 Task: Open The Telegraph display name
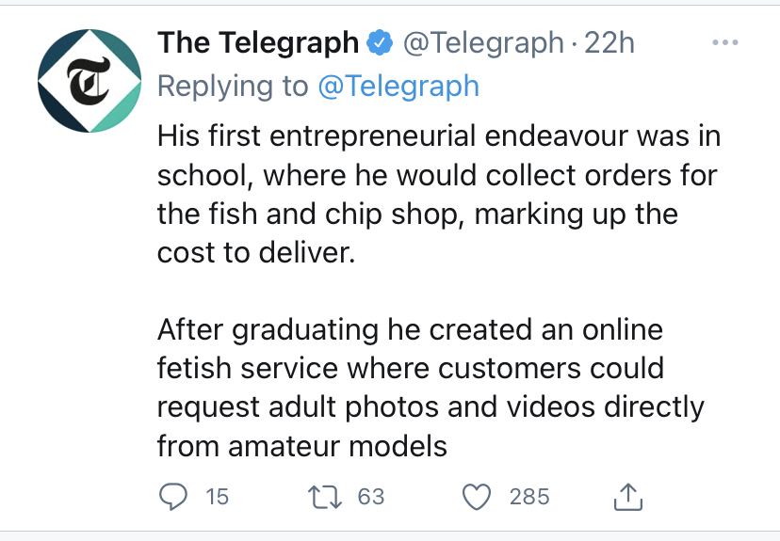pos(257,43)
